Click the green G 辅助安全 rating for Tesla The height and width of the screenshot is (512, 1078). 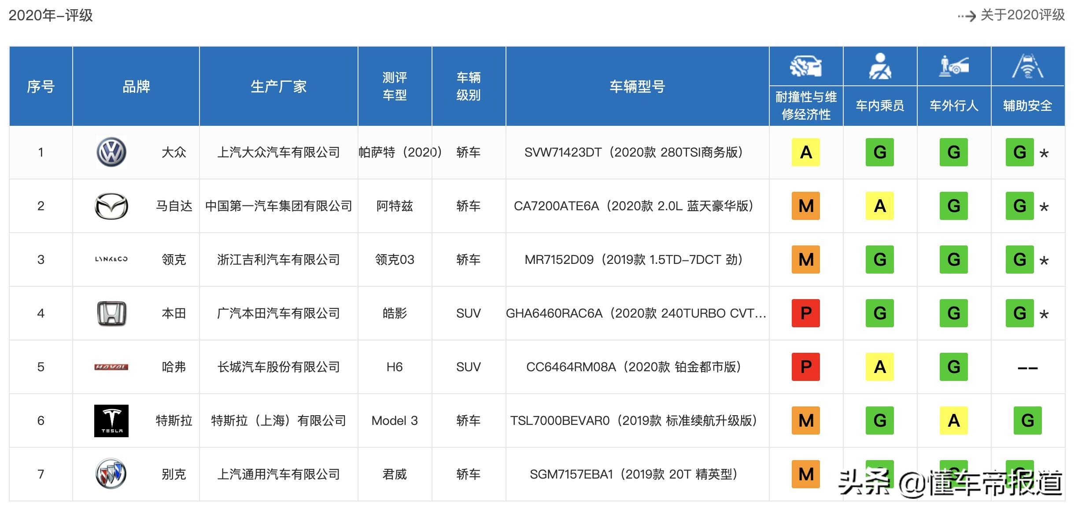coord(1027,421)
